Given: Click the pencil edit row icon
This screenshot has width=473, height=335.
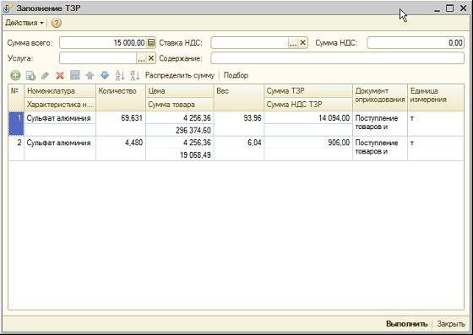Looking at the screenshot, I should 45,75.
